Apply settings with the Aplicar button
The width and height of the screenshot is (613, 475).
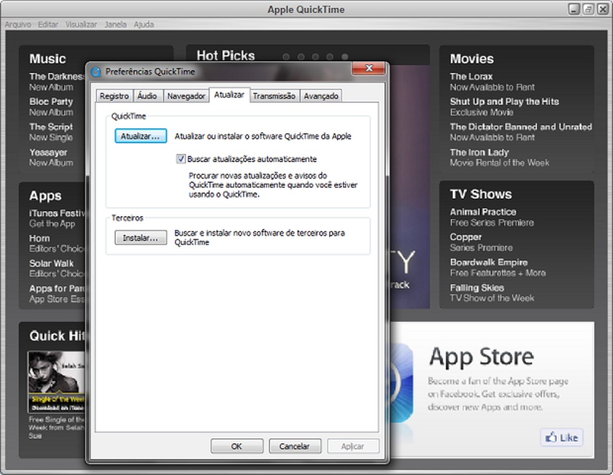click(x=353, y=446)
